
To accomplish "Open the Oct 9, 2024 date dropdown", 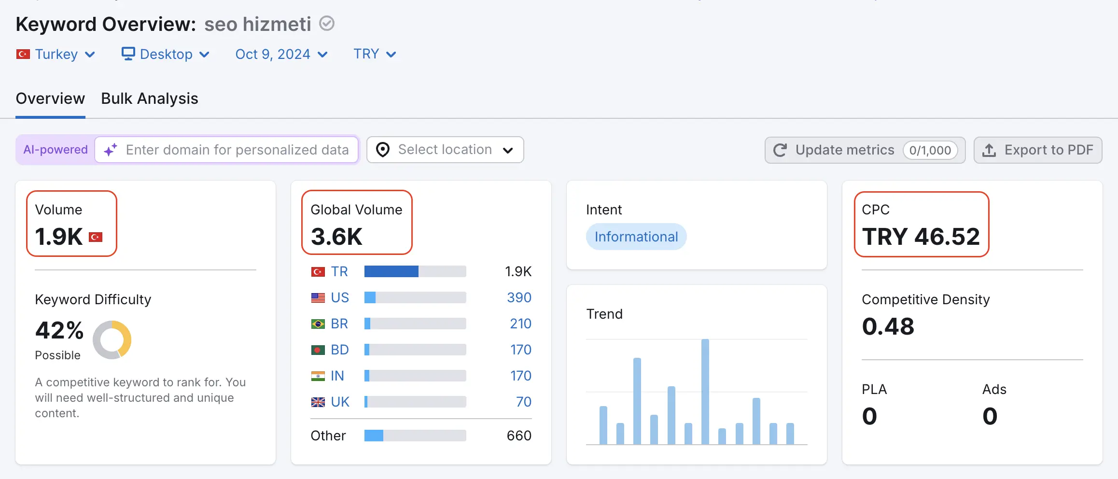I will coord(281,54).
